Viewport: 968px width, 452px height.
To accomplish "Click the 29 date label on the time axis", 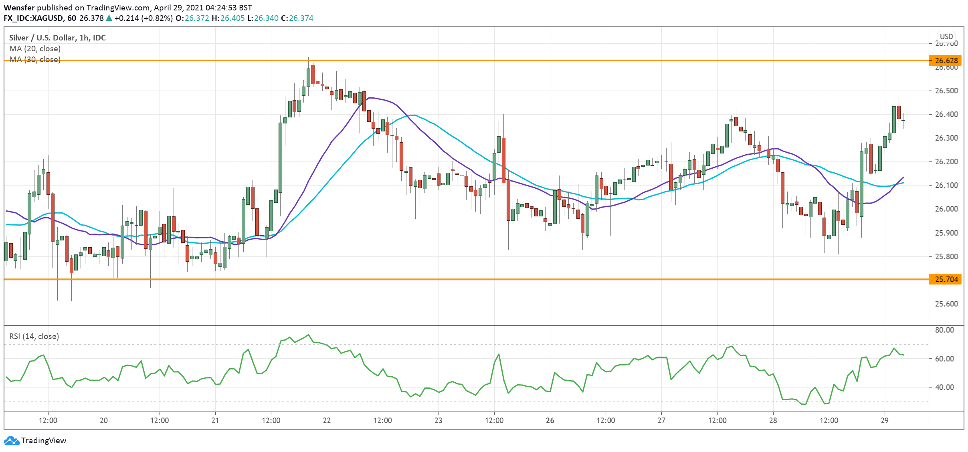I will (884, 420).
